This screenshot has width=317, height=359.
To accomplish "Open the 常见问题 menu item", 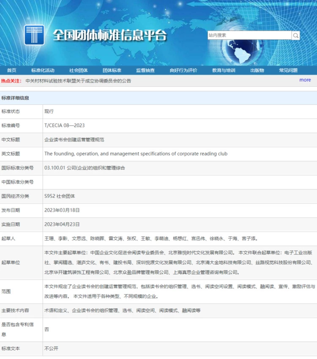I will click(288, 70).
